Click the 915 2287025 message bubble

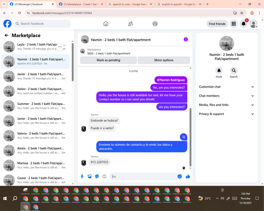tap(99, 162)
